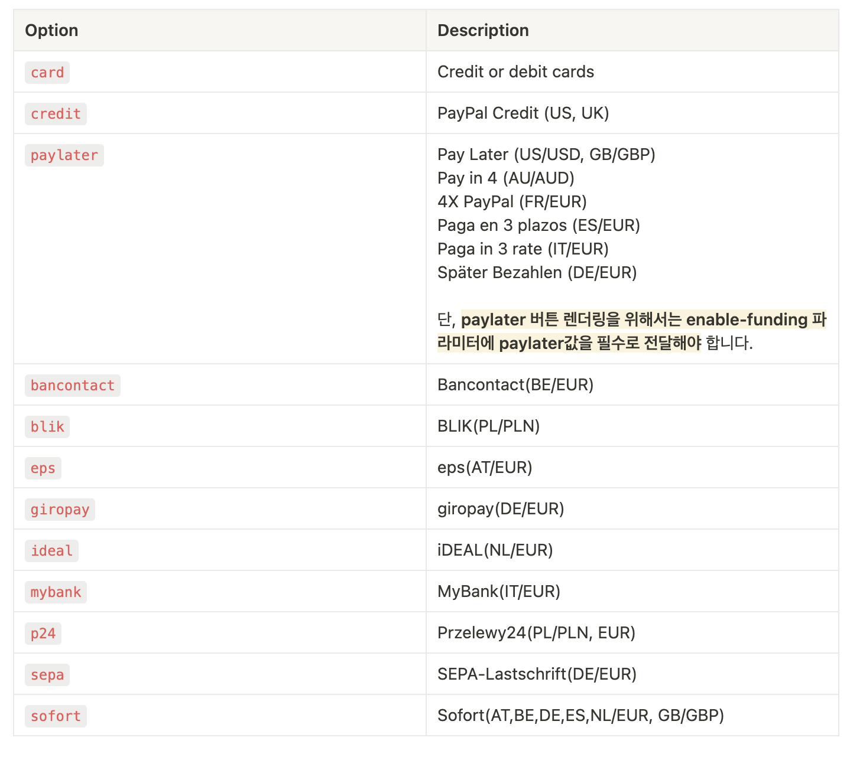The image size is (850, 757).
Task: Select the 'card' option code
Action: pos(47,72)
